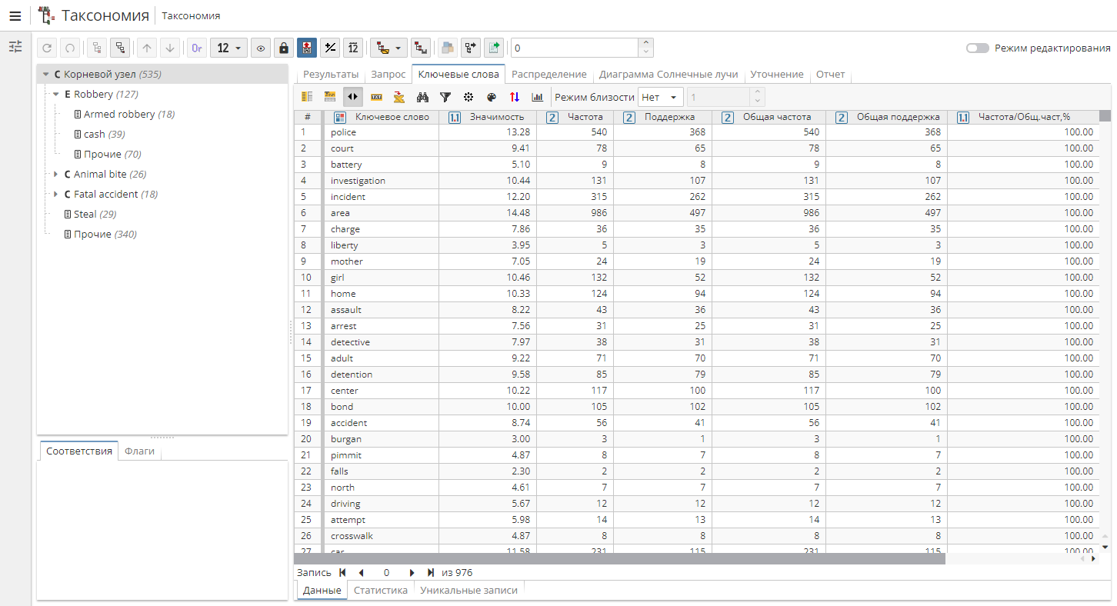This screenshot has width=1117, height=606.
Task: Select the 'Steal (29)' tree item
Action: click(90, 215)
